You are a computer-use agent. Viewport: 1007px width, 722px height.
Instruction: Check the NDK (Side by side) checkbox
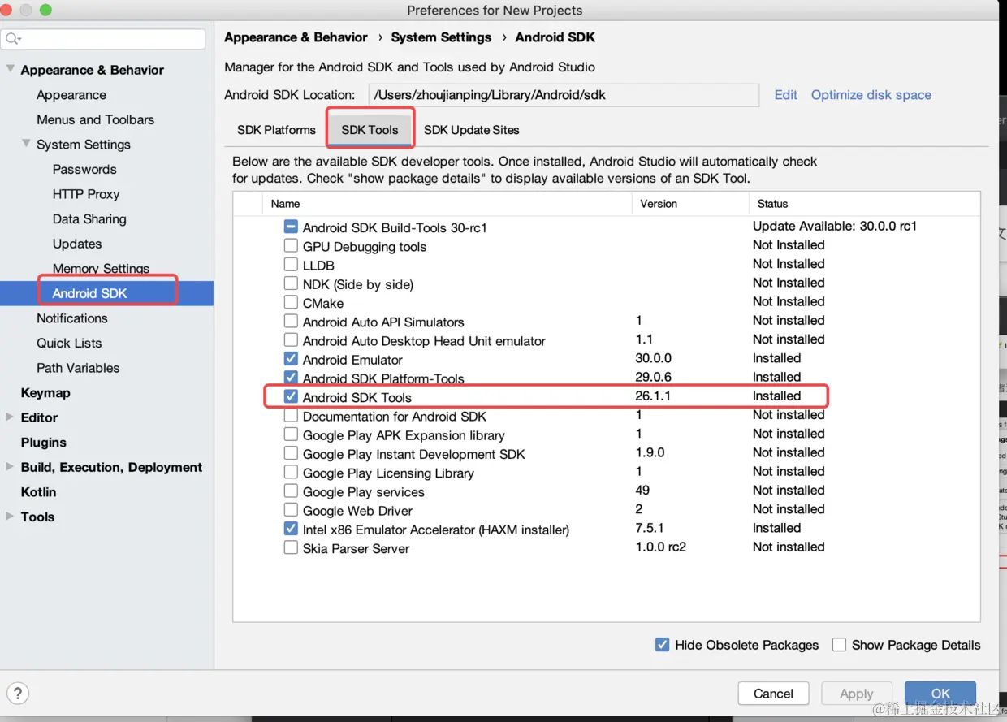pos(291,283)
